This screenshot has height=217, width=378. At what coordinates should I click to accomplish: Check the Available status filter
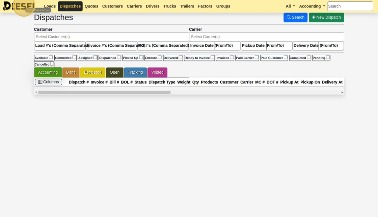click(x=51, y=57)
